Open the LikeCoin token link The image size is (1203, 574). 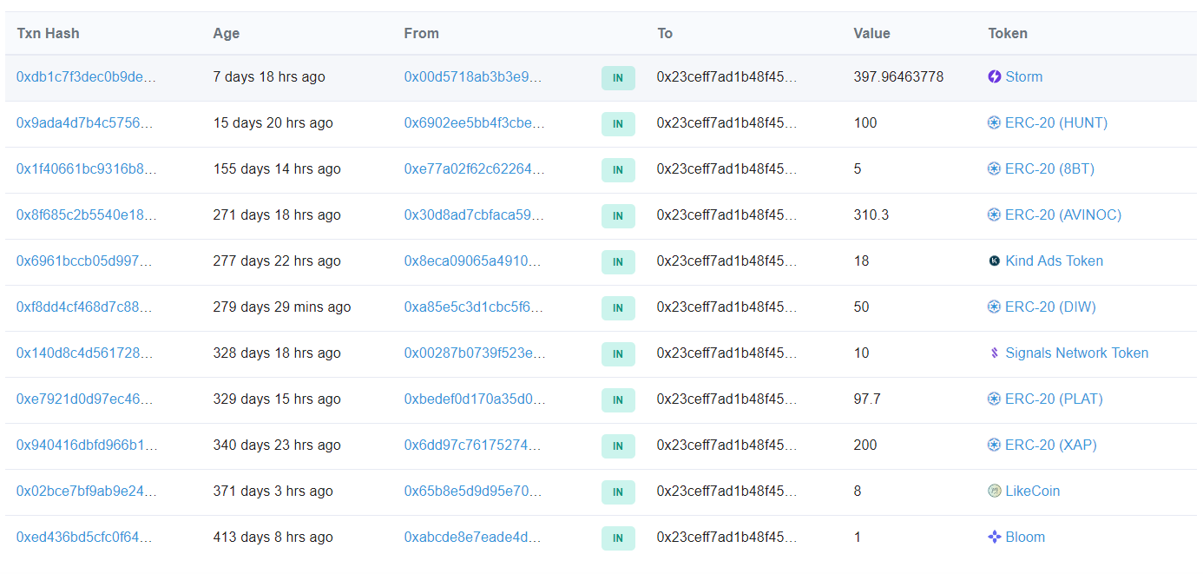coord(1033,491)
